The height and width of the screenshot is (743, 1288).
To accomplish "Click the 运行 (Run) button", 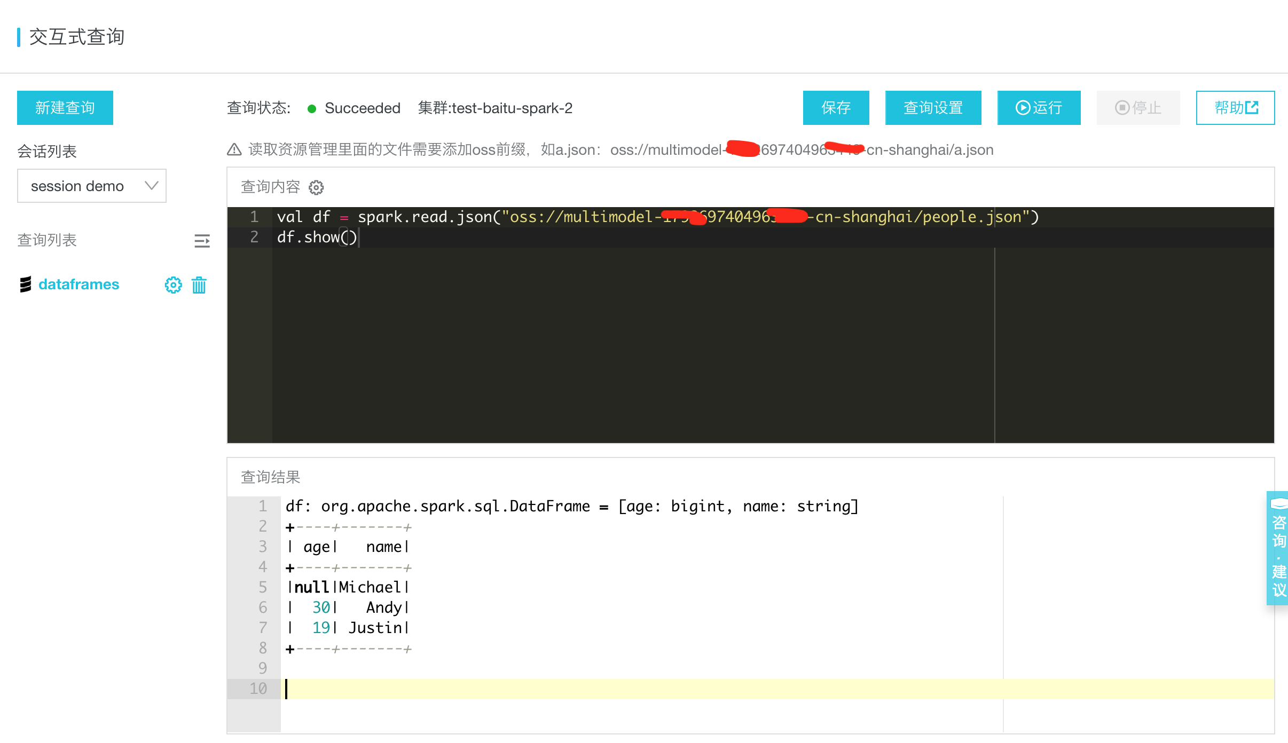I will tap(1040, 108).
